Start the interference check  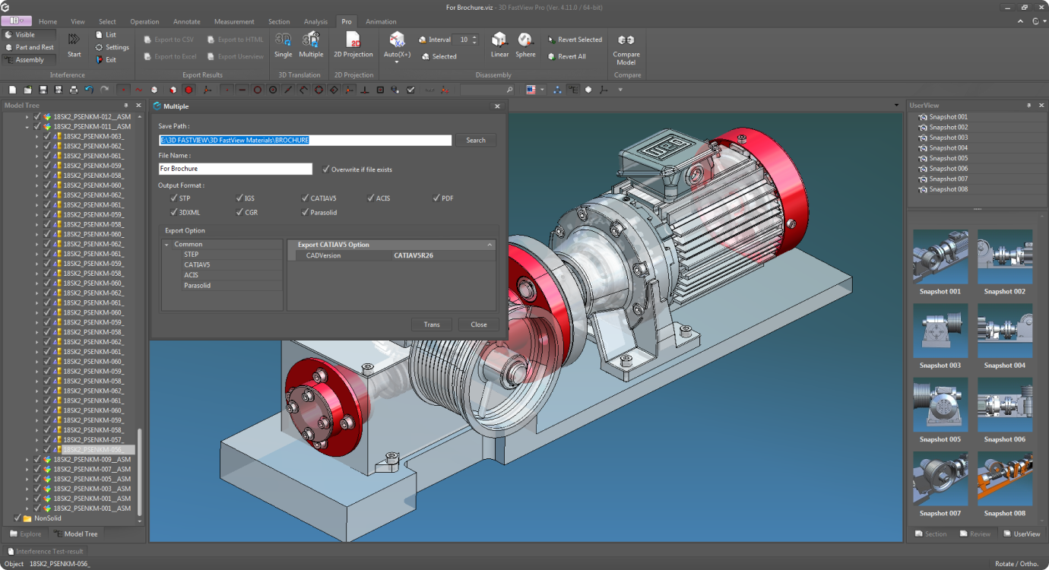pos(74,40)
